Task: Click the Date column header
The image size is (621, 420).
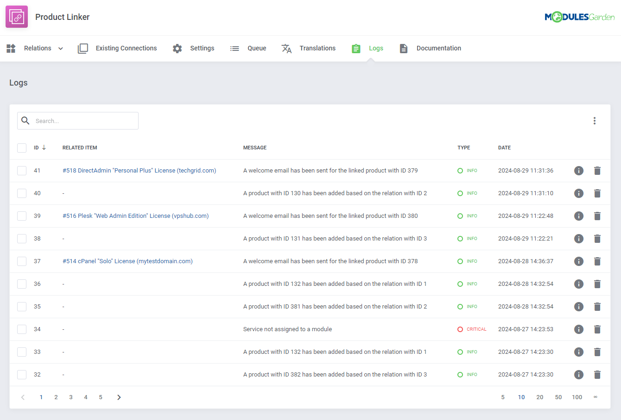Action: (x=504, y=148)
